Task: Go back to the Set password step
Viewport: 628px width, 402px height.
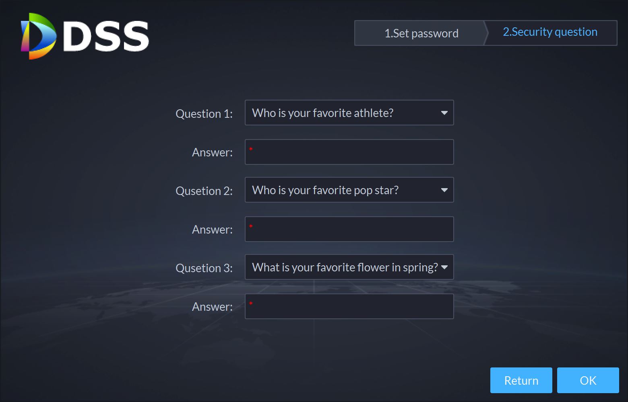Action: tap(421, 33)
